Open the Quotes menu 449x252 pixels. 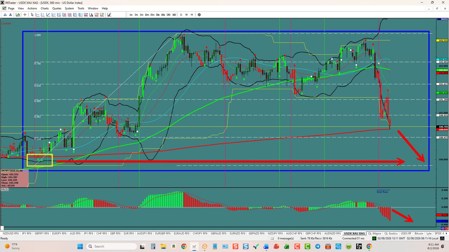(57, 8)
